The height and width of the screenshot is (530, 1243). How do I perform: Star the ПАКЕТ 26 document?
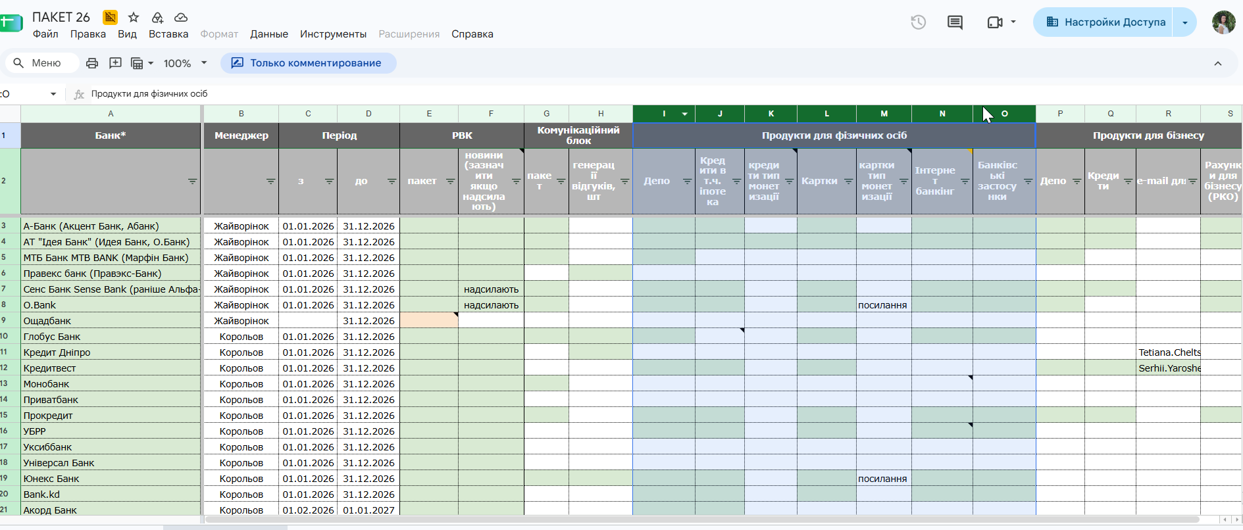134,17
